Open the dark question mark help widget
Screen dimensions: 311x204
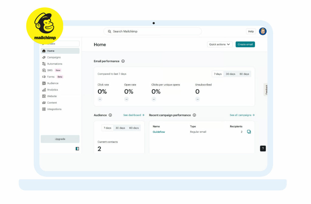pos(263,148)
